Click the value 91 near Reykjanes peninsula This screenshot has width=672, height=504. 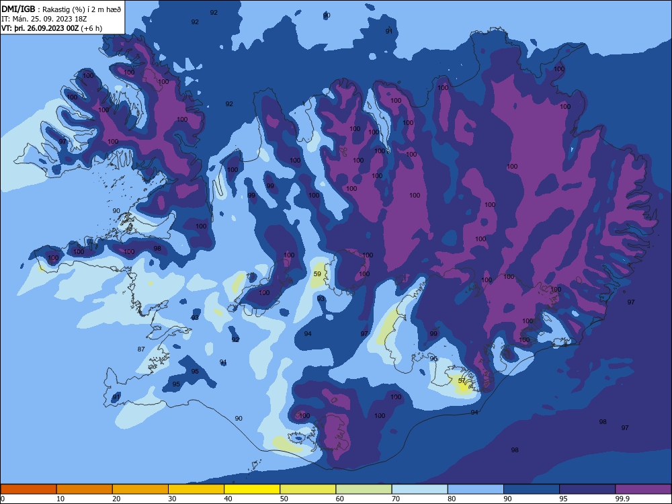point(116,397)
